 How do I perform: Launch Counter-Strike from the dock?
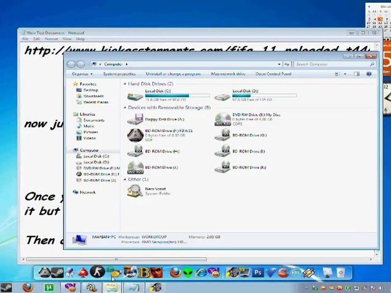point(97,272)
